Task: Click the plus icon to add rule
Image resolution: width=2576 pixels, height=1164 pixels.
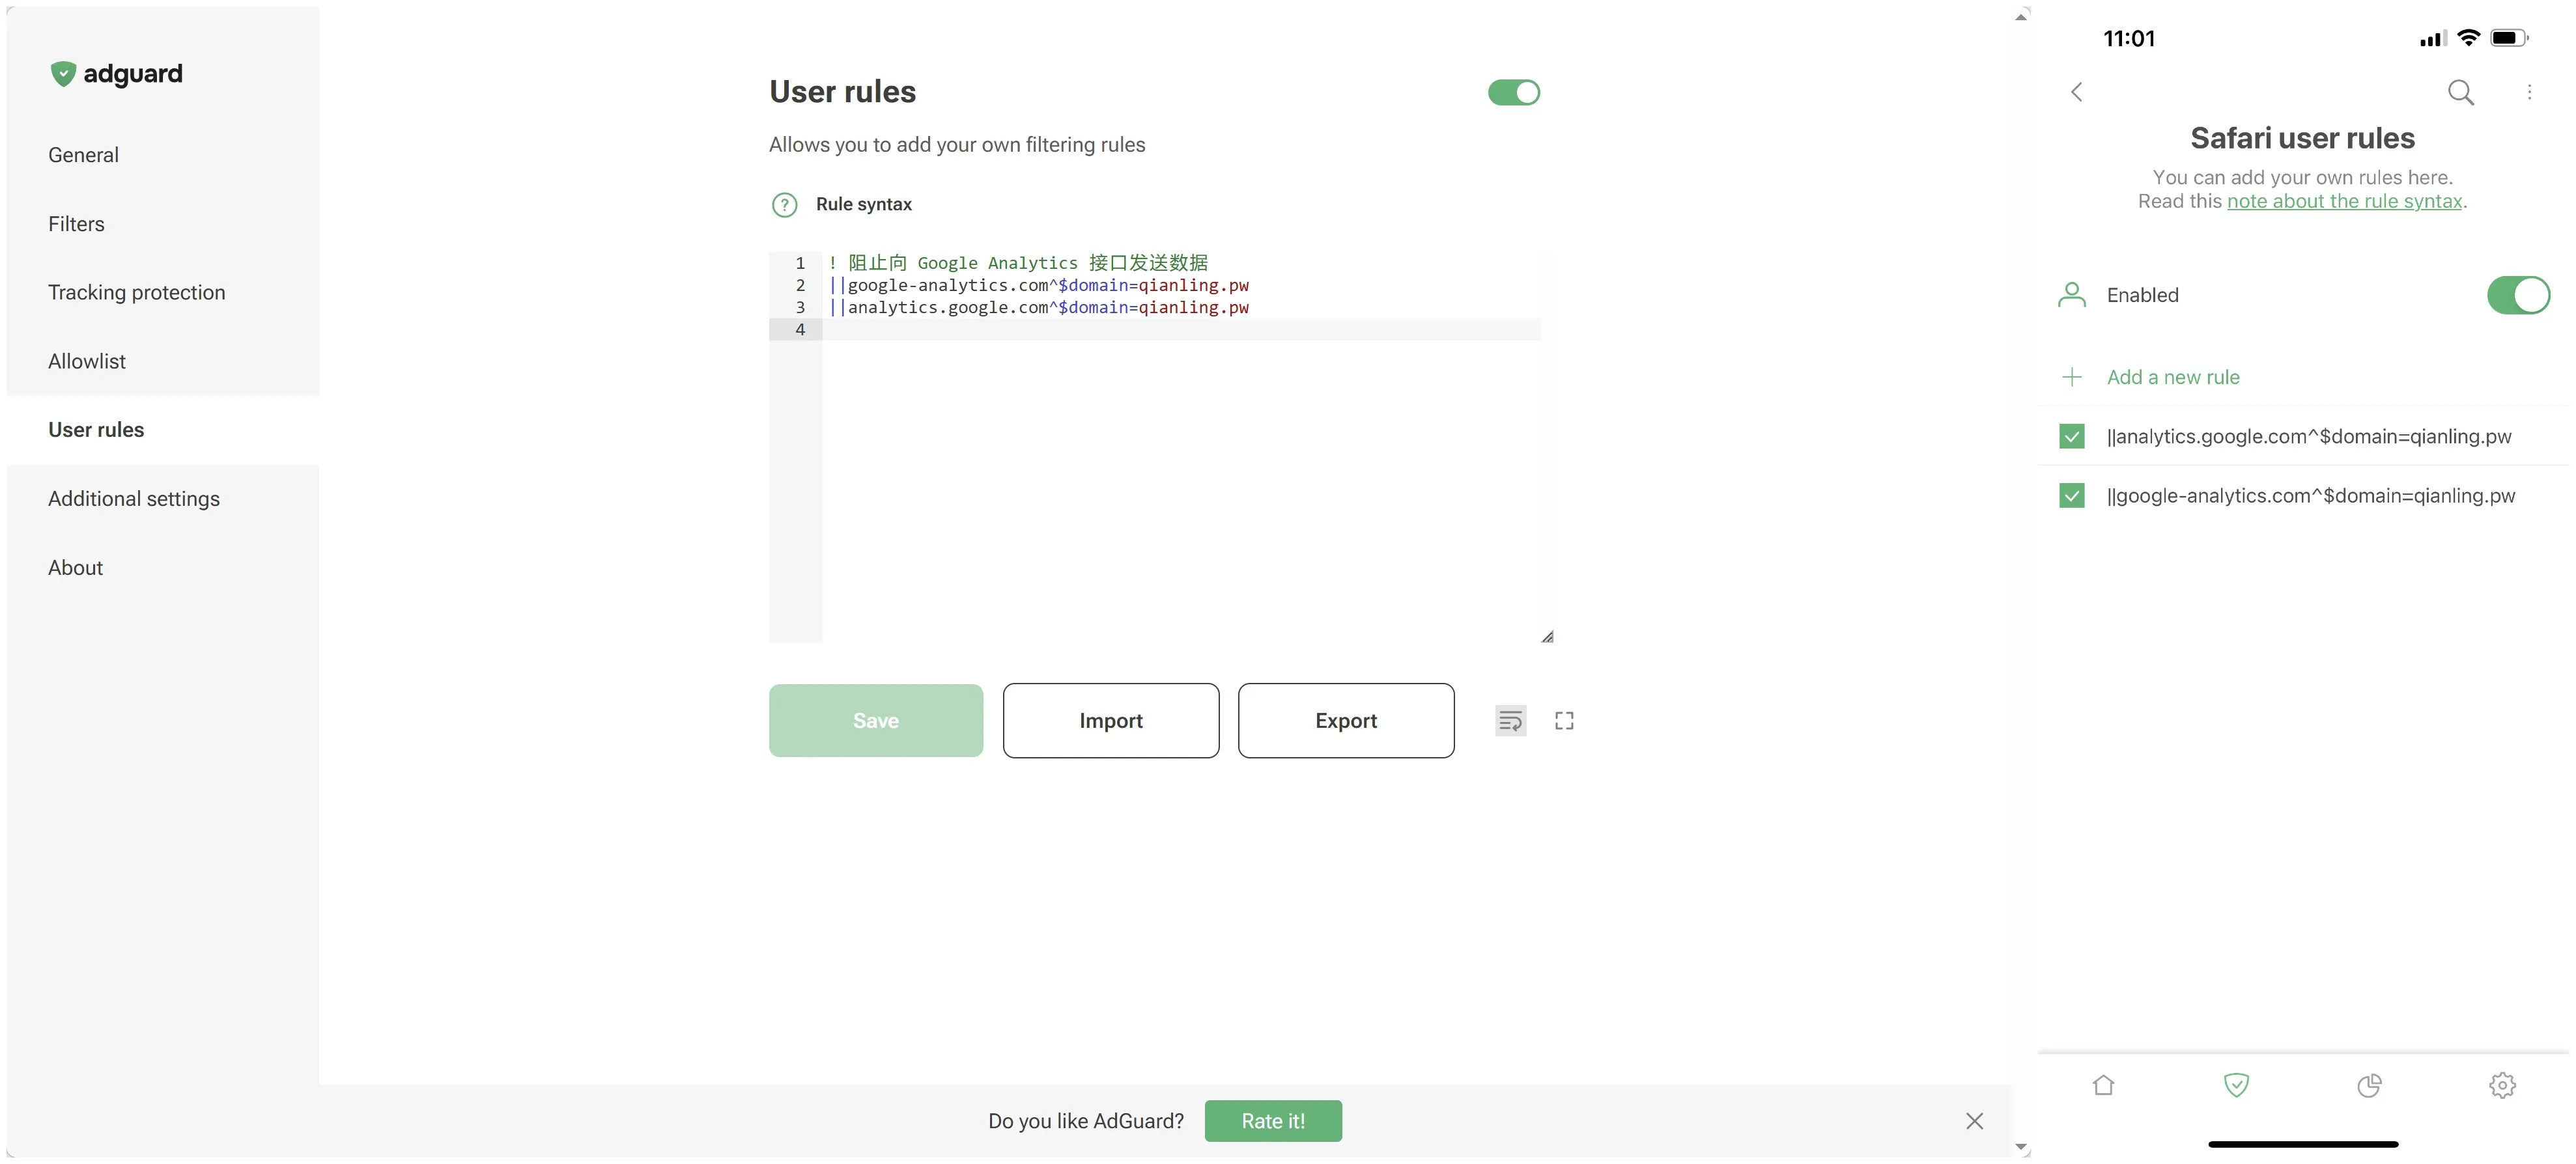Action: coord(2072,377)
